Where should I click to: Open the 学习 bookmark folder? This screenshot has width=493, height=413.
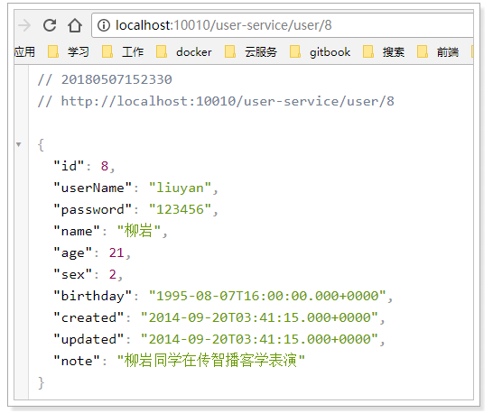coord(69,51)
